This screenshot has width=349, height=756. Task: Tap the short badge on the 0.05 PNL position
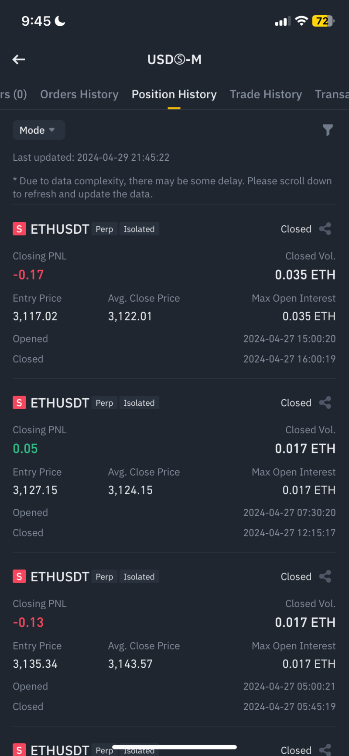tap(19, 403)
